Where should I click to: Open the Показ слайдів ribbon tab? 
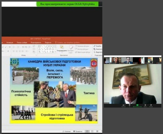pyautogui.click(x=22, y=43)
